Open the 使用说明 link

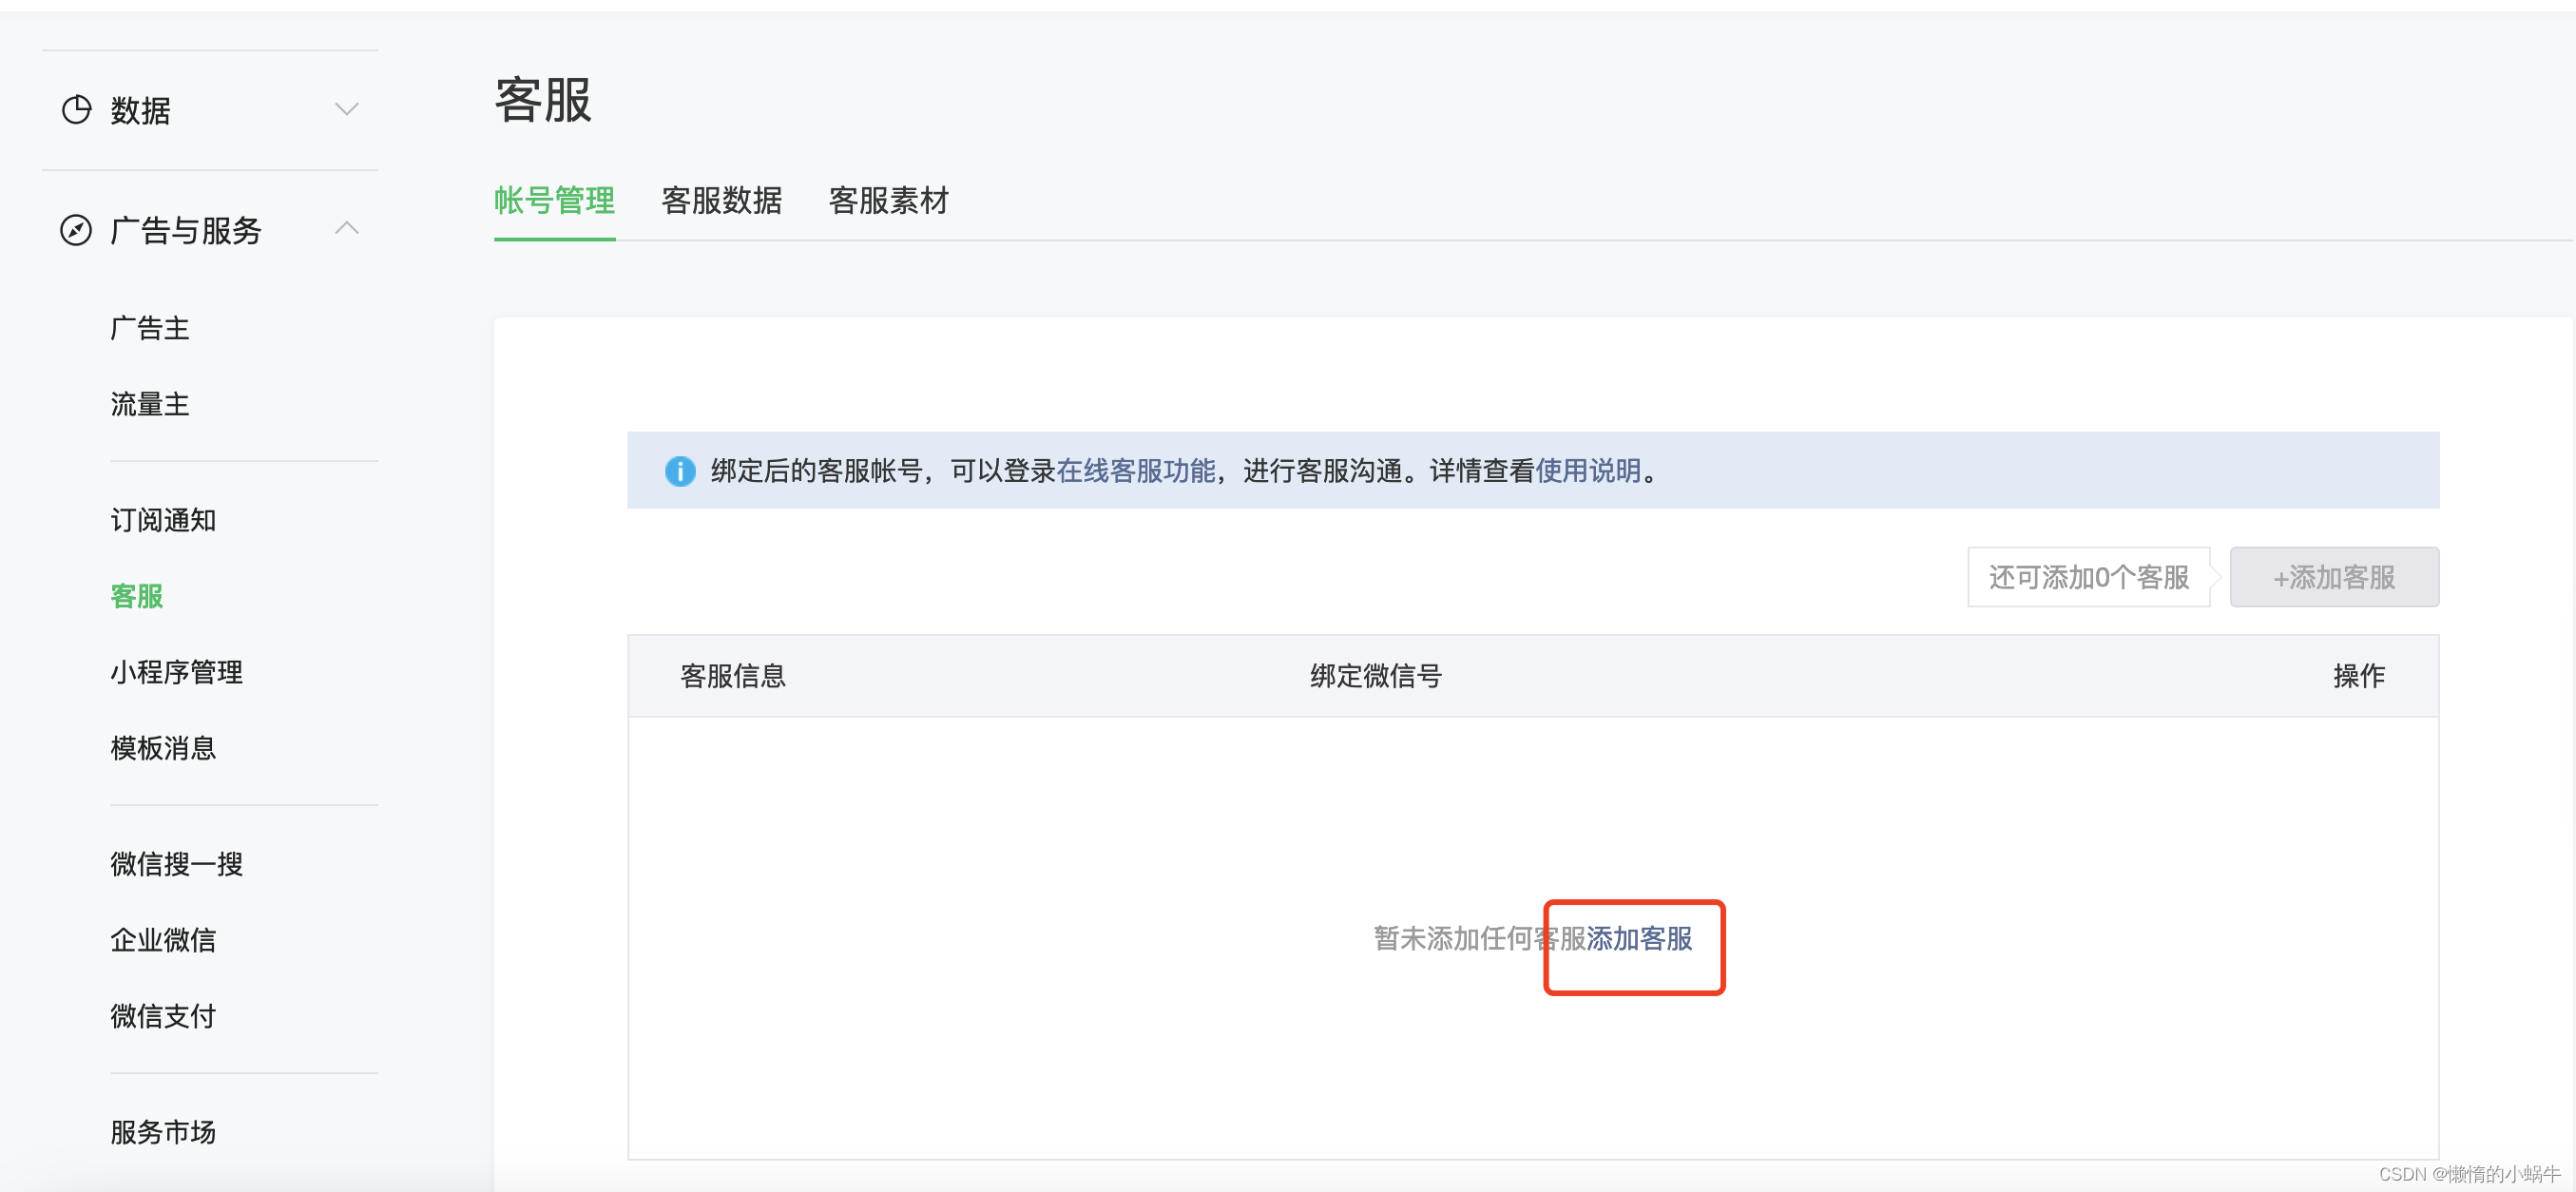[1587, 470]
